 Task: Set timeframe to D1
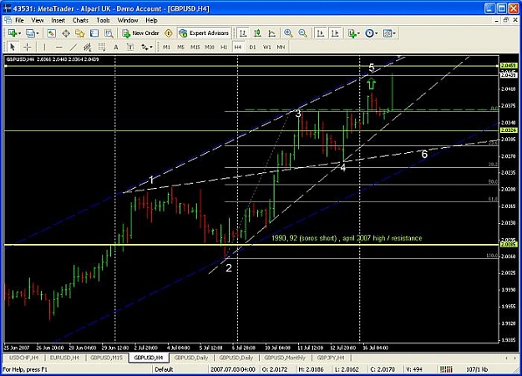pos(252,47)
